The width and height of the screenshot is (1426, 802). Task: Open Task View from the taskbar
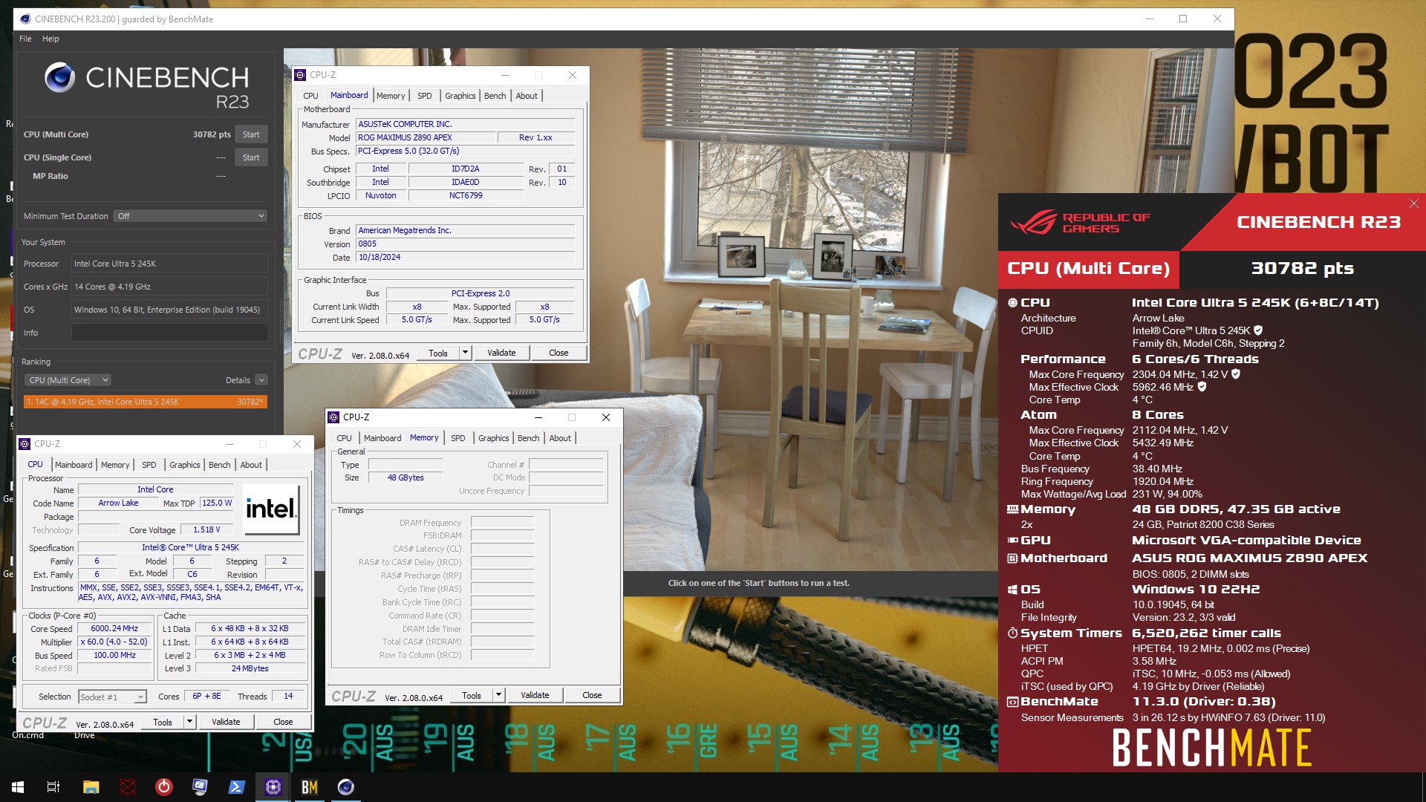[x=53, y=787]
